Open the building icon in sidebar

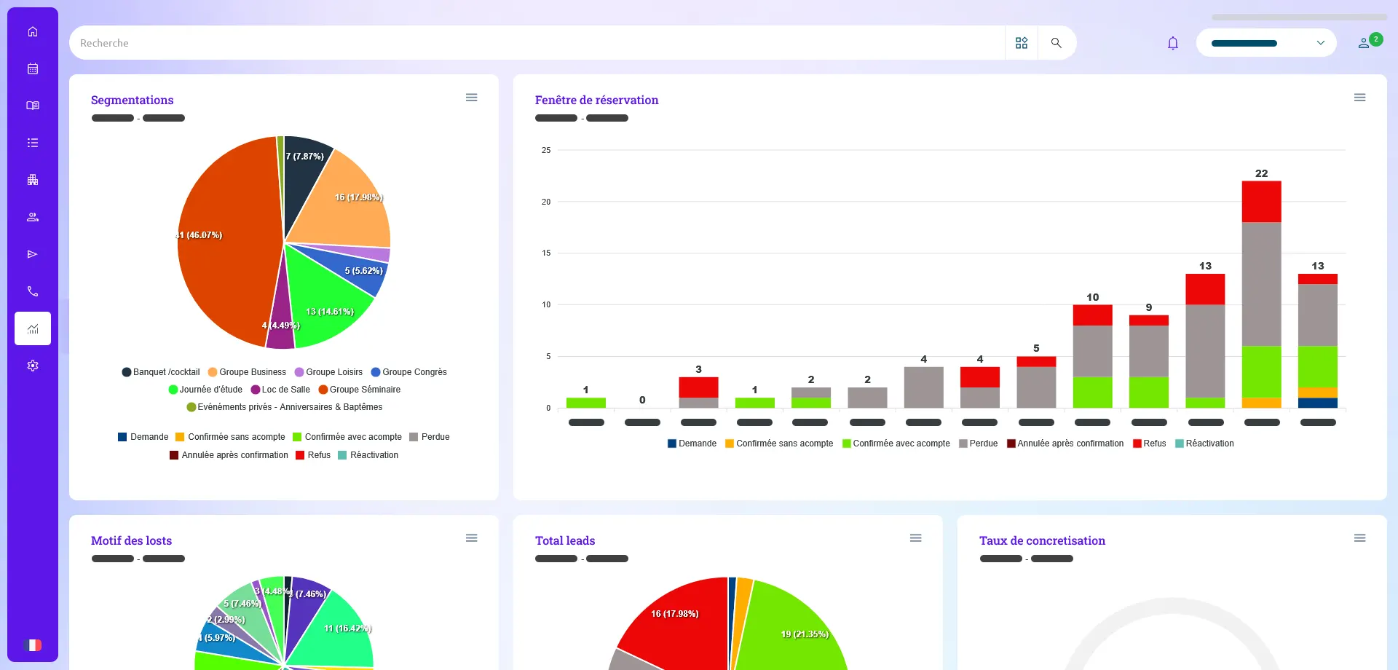(33, 180)
